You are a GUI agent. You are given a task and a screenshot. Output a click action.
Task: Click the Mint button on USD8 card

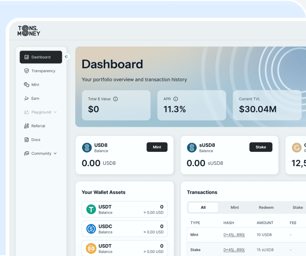pos(157,147)
